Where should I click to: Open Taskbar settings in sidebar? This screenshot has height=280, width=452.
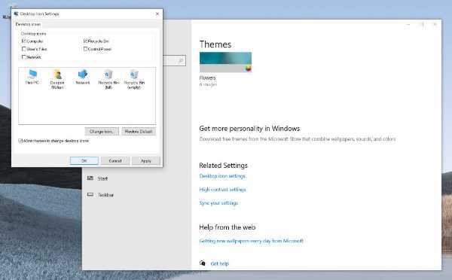click(x=105, y=195)
